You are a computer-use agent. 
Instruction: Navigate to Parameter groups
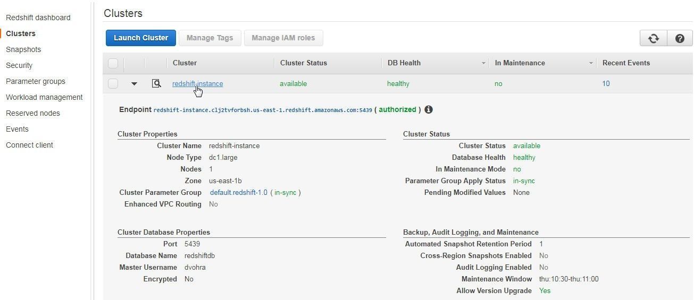click(36, 81)
